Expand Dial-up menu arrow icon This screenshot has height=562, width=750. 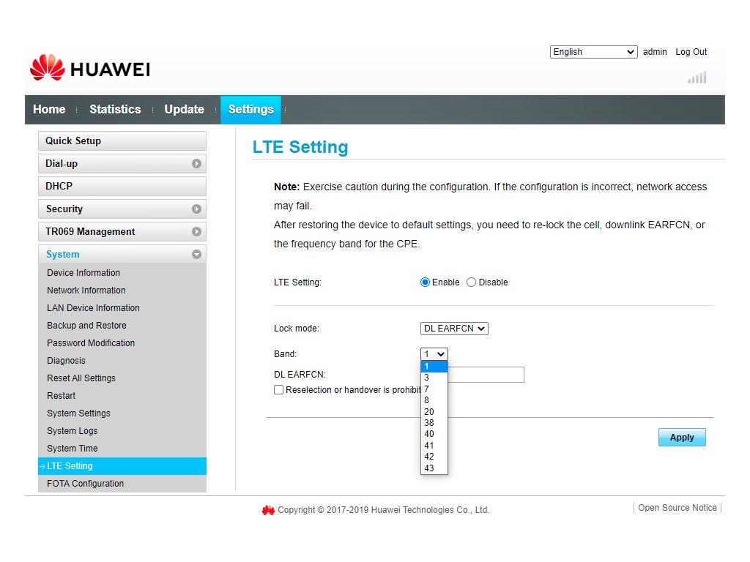pyautogui.click(x=196, y=163)
